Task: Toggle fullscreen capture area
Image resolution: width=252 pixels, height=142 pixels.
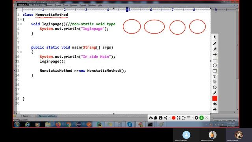Action: 178,118
